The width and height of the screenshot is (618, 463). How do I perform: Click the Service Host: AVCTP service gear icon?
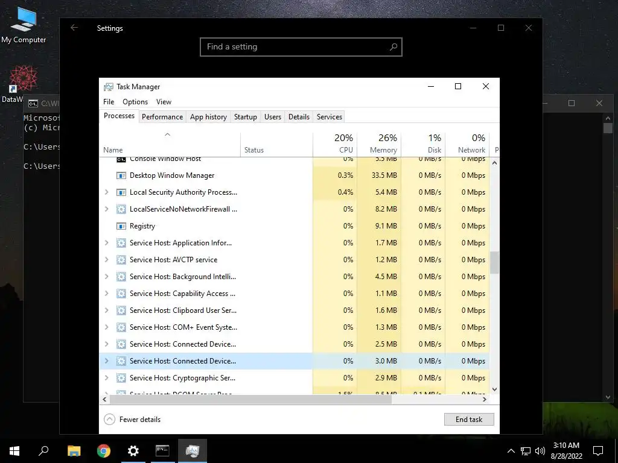(x=121, y=260)
